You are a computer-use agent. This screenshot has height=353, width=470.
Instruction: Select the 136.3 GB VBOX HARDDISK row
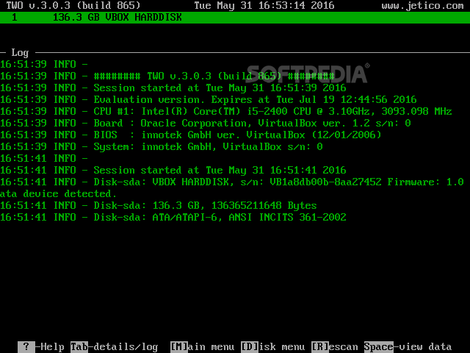(x=235, y=18)
